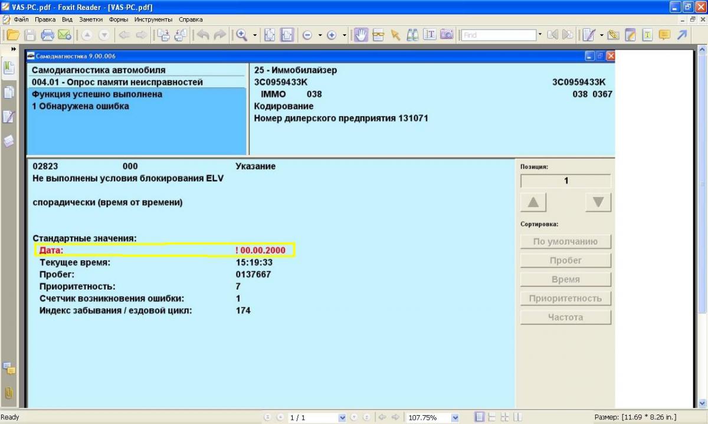Switch to single page layout icon
This screenshot has height=424, width=708.
[480, 418]
